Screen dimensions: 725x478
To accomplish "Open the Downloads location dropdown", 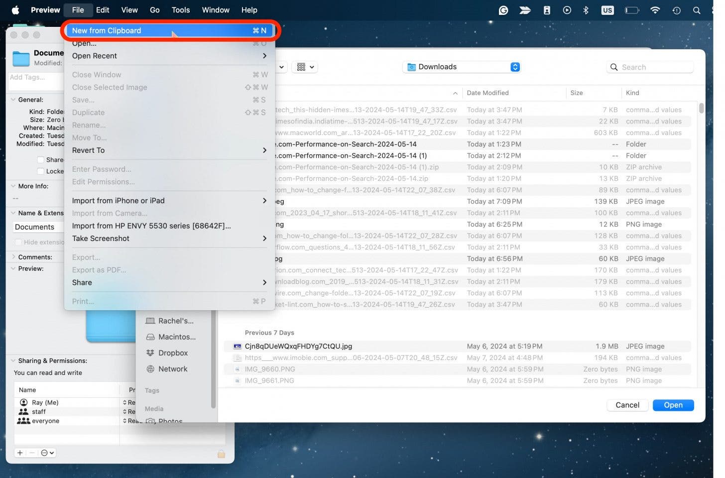I will [461, 67].
